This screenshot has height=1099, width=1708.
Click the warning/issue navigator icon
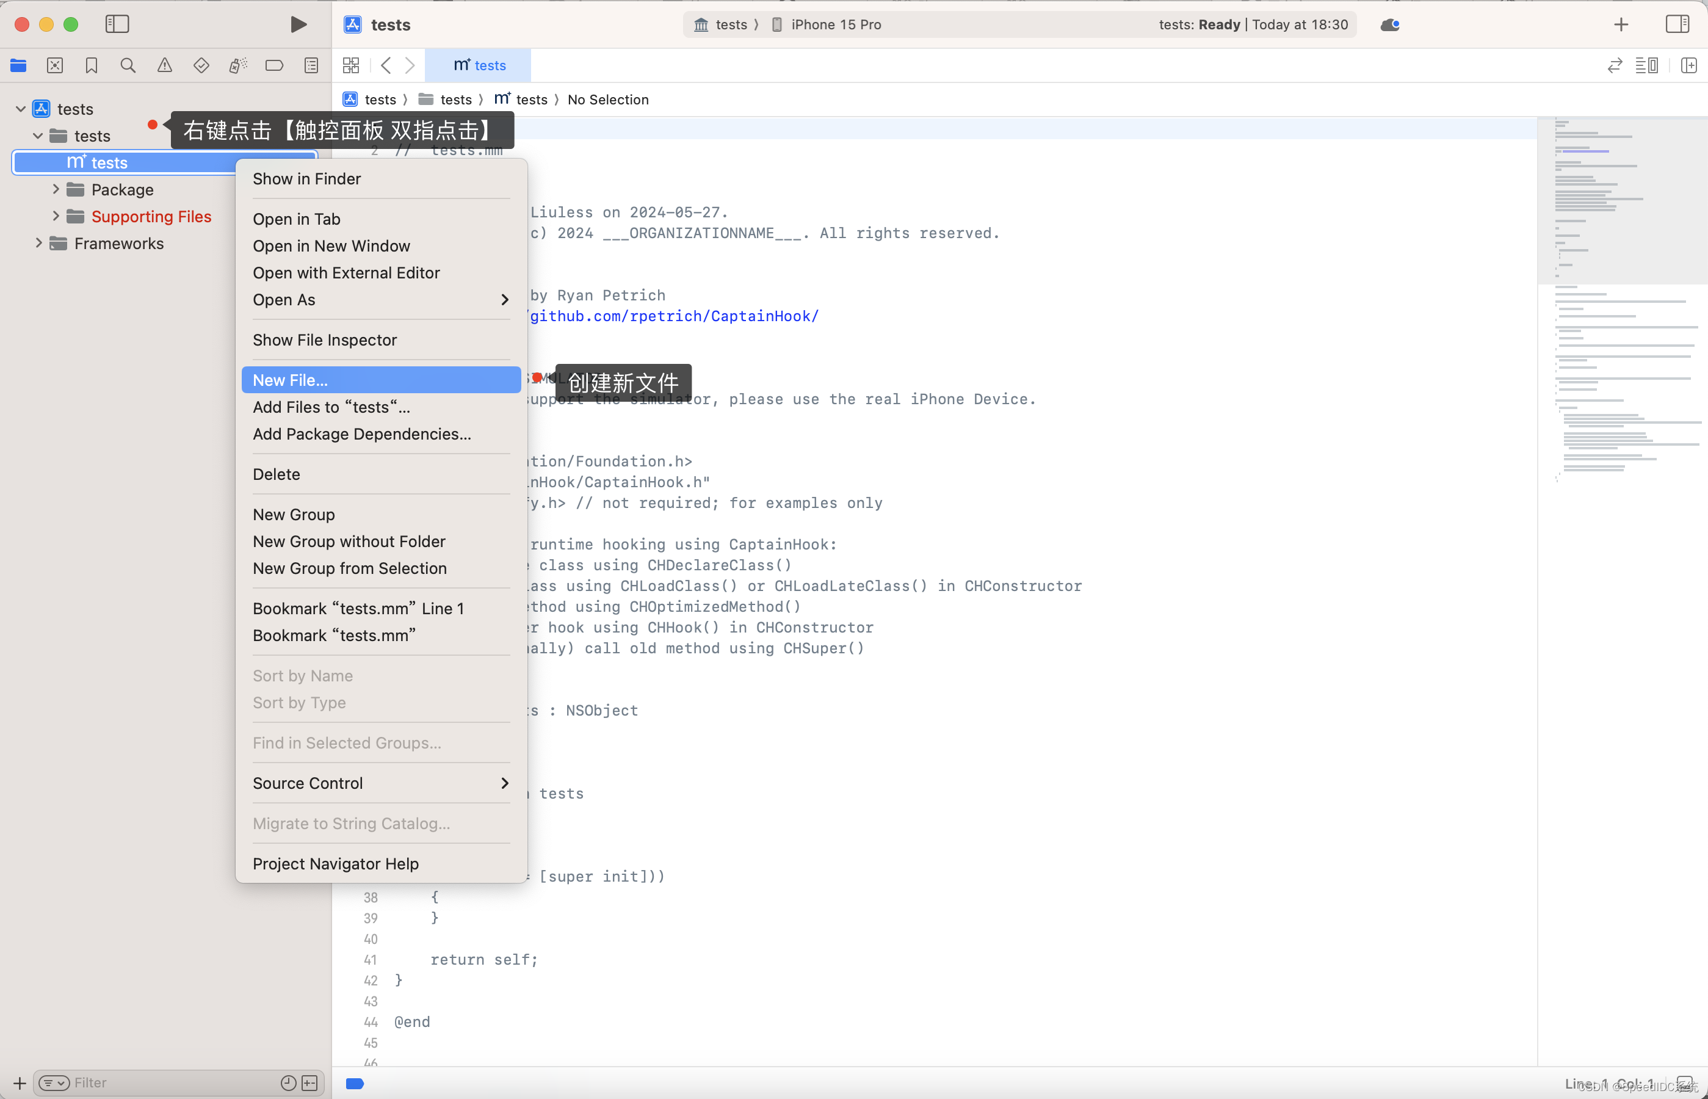coord(163,65)
